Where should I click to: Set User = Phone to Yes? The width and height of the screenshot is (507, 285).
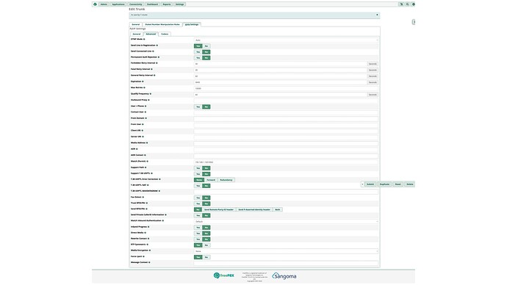[x=198, y=107]
